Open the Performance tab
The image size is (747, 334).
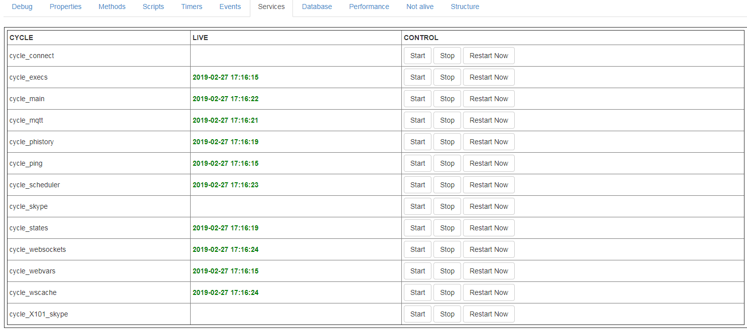(369, 7)
